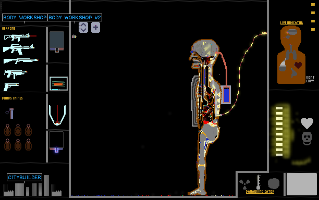Open the Citybuilder button
Screen dimensions: 319x200
tap(24, 178)
